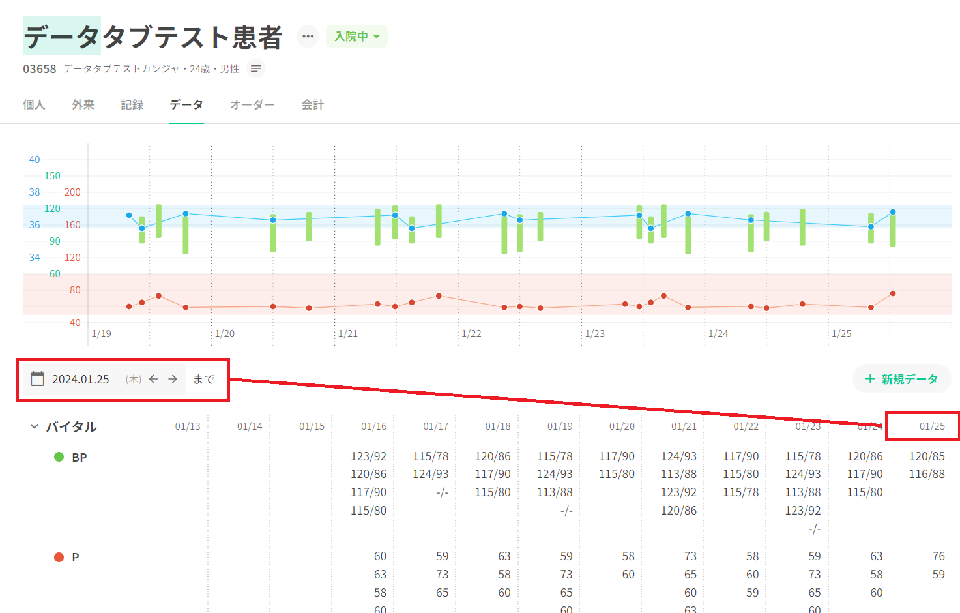Open the オーダー tab
This screenshot has height=613, width=960.
(252, 105)
